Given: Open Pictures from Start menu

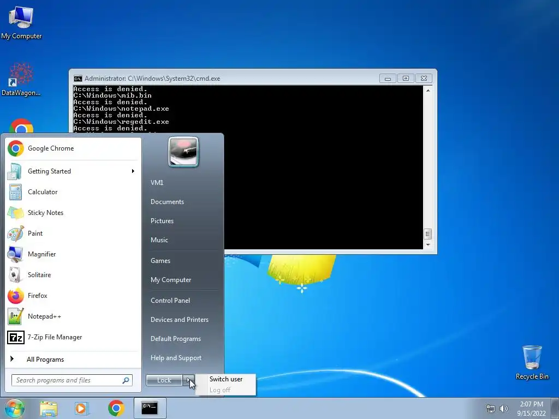Looking at the screenshot, I should click(162, 221).
